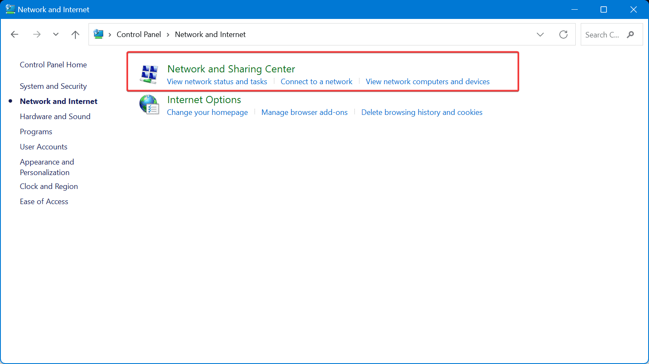Select Network and Internet in sidebar

(59, 101)
